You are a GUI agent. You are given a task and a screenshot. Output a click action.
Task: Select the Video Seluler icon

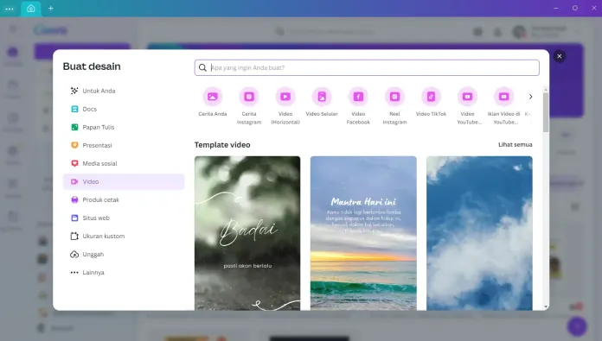point(322,97)
